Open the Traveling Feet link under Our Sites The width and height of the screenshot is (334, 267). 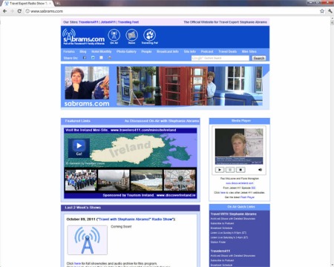128,22
